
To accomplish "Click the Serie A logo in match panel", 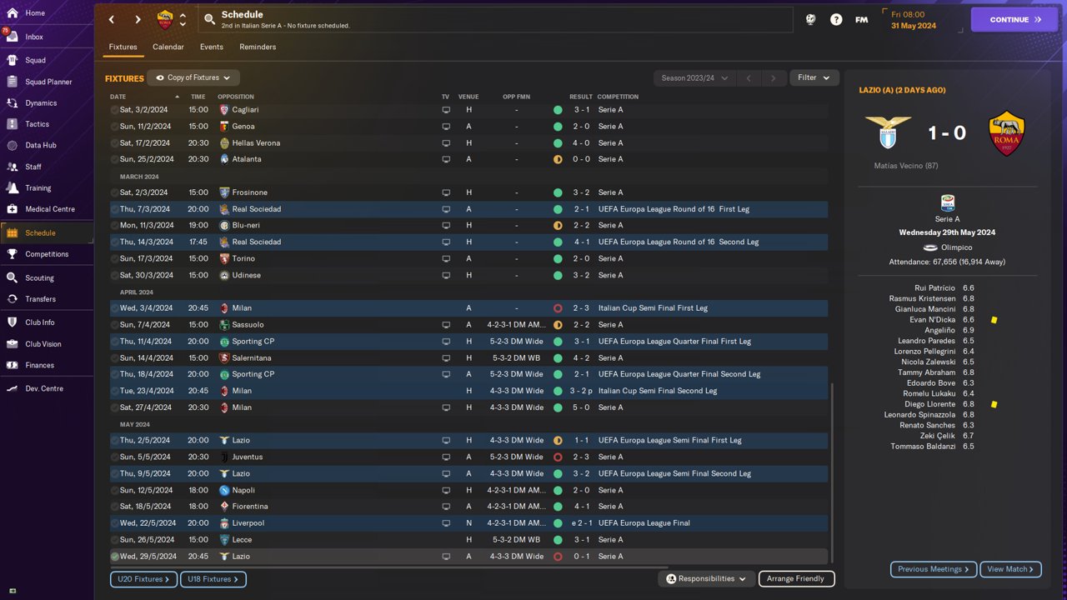I will click(948, 202).
